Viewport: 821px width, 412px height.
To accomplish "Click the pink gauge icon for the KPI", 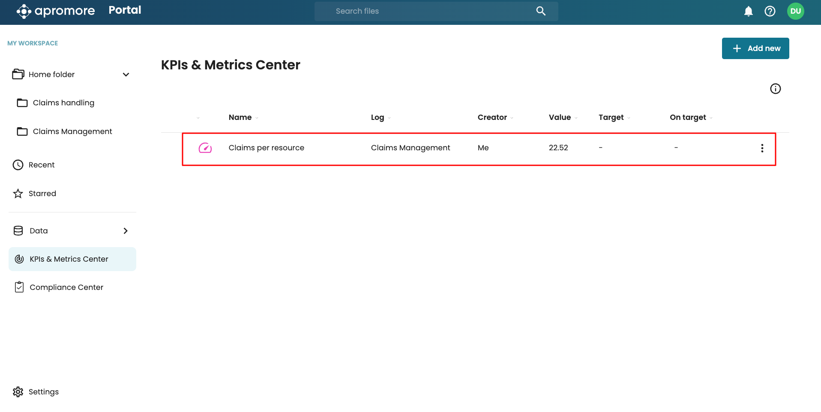I will pos(205,148).
